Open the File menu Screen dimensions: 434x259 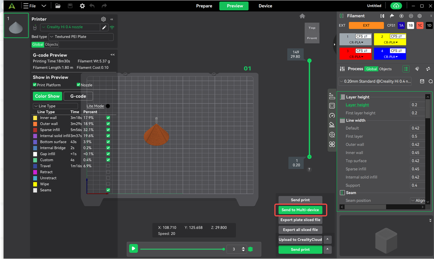[30, 6]
